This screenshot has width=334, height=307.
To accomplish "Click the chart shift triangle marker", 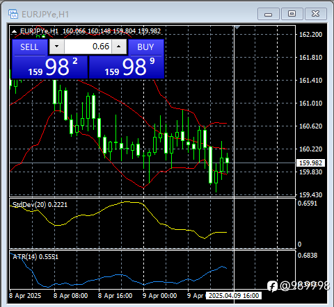I will pyautogui.click(x=237, y=28).
